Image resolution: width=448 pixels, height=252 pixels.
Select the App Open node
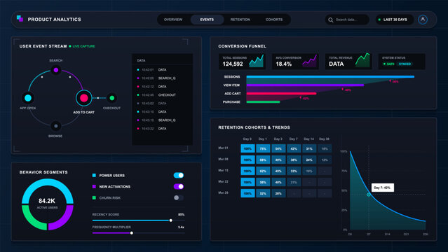coord(28,98)
